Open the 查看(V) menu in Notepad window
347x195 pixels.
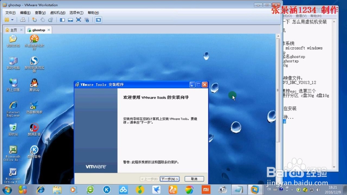(301, 16)
